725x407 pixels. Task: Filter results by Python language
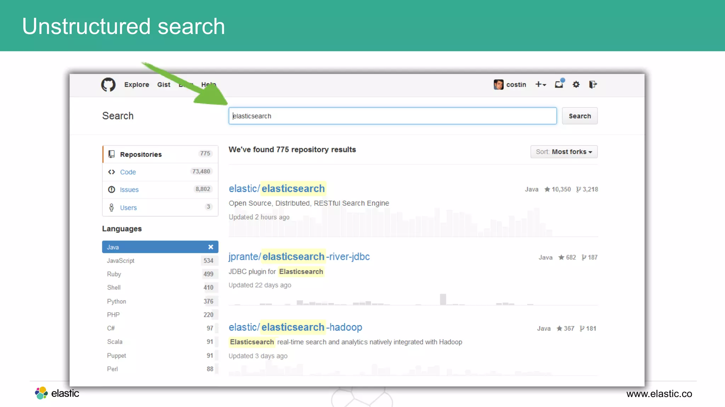[x=160, y=301]
